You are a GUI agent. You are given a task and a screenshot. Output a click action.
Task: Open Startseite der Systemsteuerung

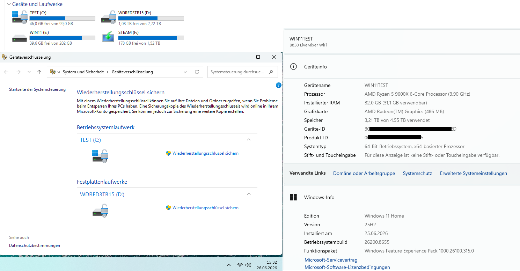click(37, 89)
